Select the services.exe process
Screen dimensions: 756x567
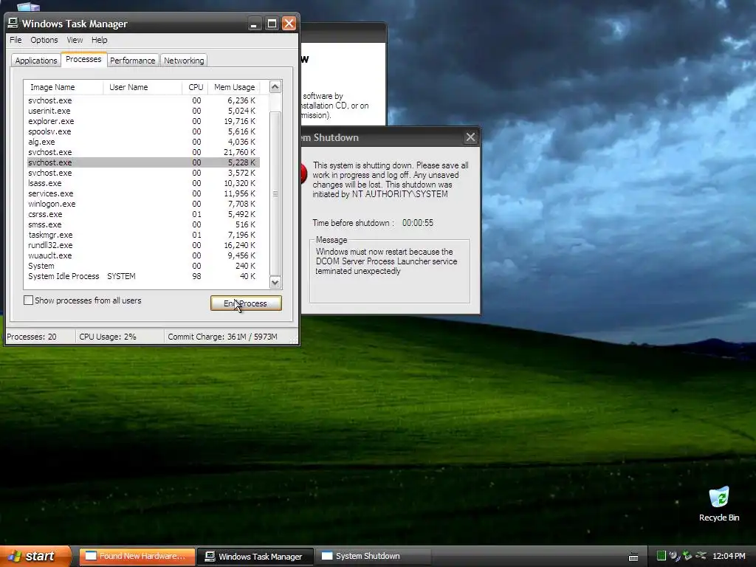tap(142, 193)
